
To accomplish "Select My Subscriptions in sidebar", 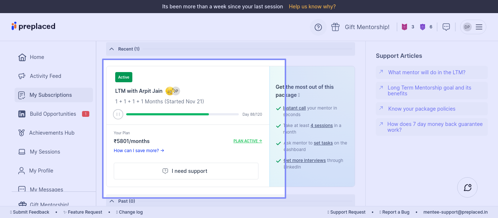I will pyautogui.click(x=54, y=95).
